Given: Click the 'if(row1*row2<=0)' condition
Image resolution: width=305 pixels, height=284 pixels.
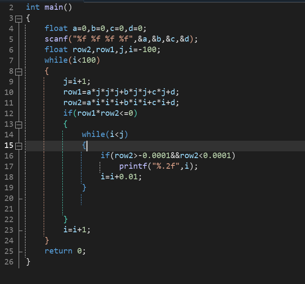Looking at the screenshot, I should click(101, 113).
